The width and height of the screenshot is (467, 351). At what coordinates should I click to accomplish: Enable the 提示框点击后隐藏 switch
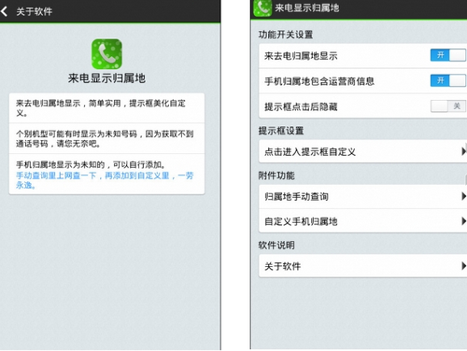pos(448,106)
